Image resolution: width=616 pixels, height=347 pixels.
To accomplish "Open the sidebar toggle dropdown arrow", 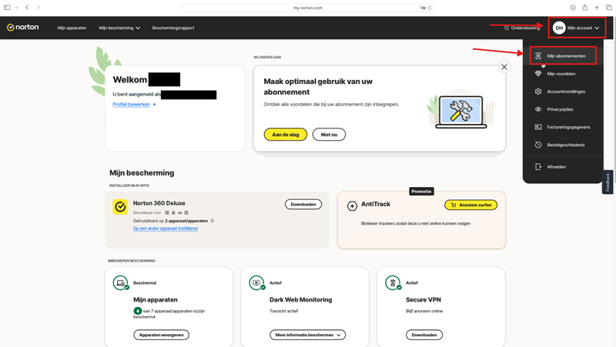I will [16, 8].
